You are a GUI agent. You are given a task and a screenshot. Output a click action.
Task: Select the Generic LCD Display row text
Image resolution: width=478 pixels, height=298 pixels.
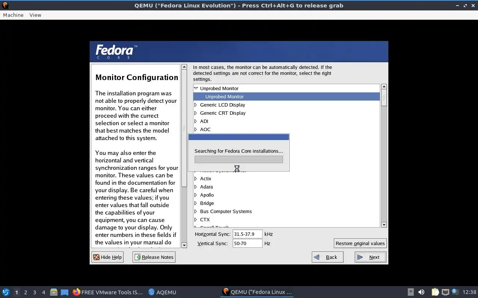point(223,105)
